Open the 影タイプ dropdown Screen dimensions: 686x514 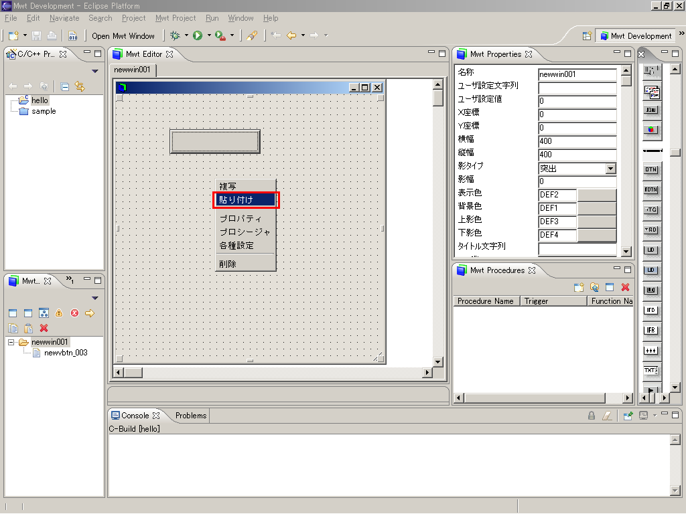(x=611, y=168)
